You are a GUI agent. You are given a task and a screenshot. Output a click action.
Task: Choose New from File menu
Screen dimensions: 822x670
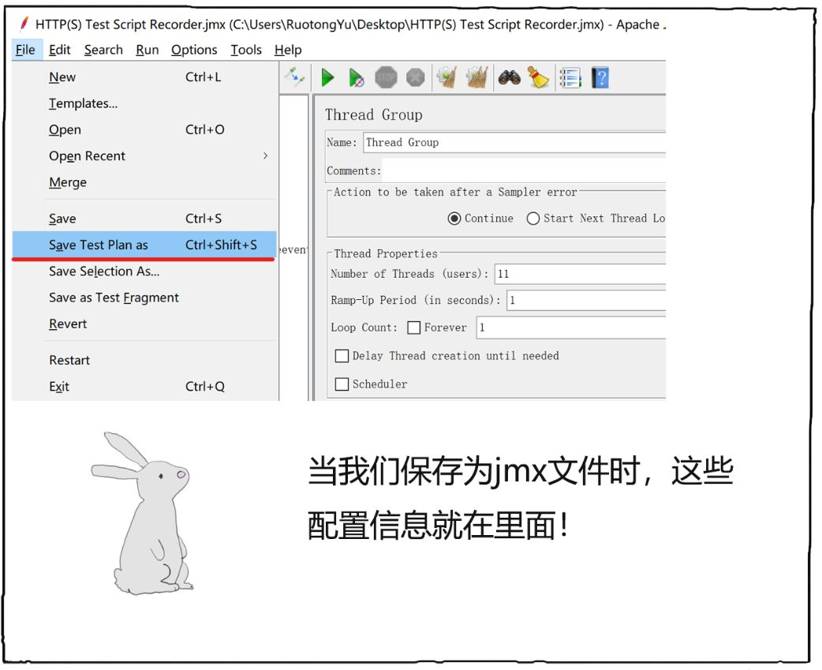pos(144,77)
